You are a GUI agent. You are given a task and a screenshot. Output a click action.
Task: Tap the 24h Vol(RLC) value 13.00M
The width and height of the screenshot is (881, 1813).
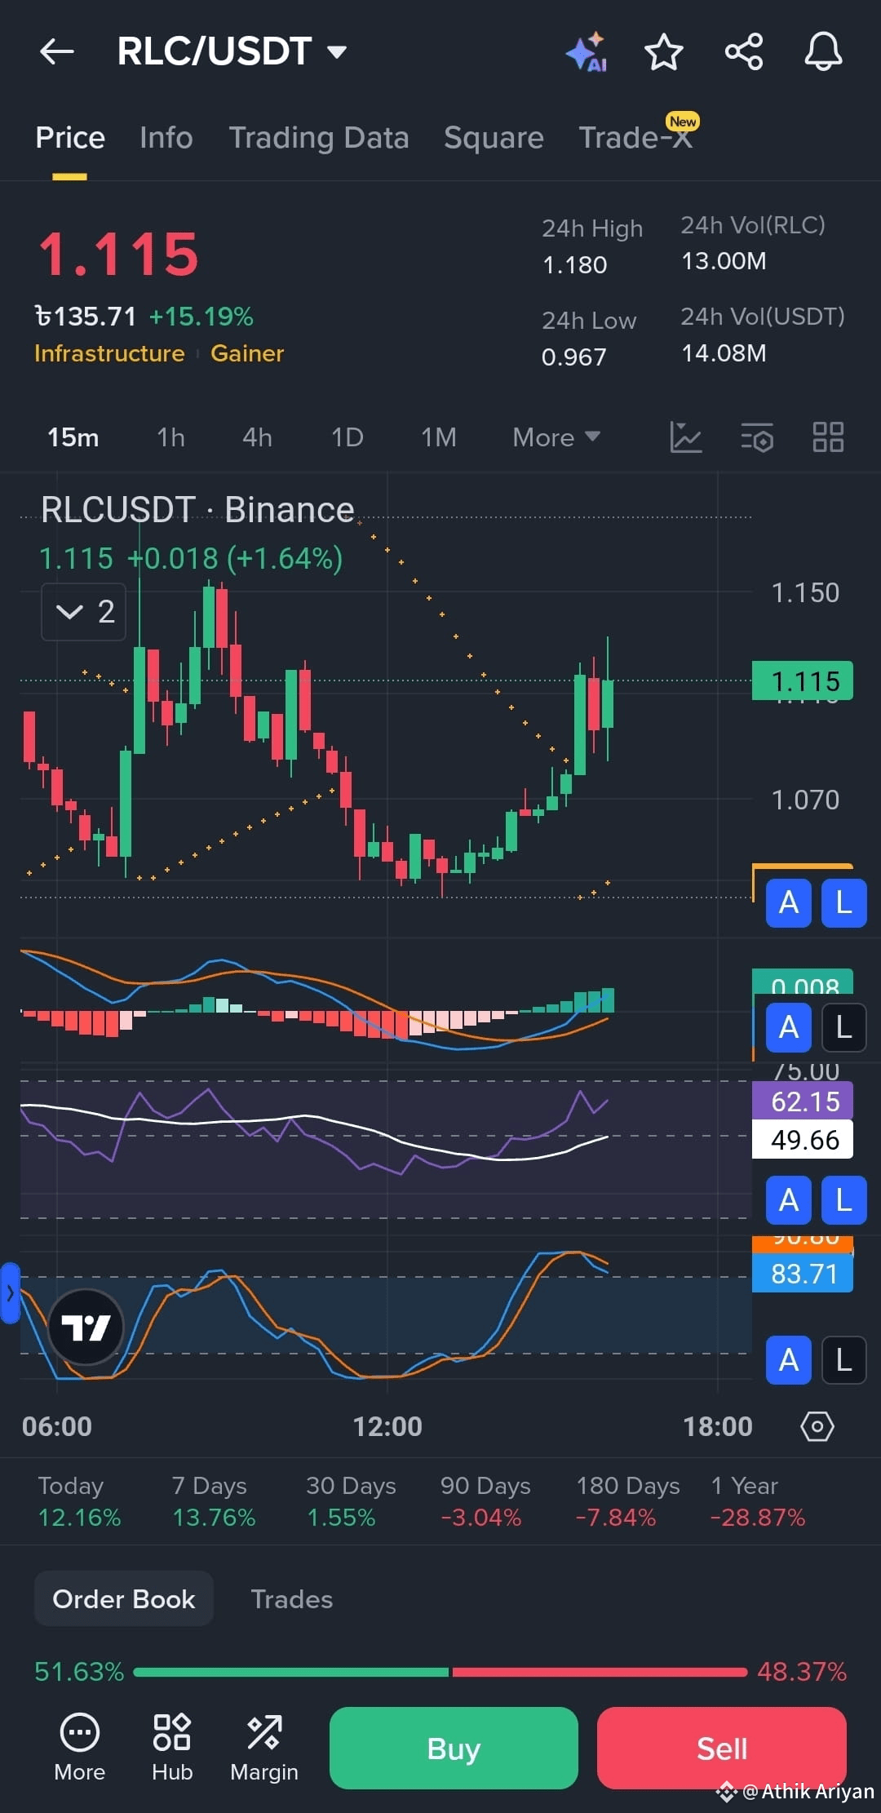(724, 261)
